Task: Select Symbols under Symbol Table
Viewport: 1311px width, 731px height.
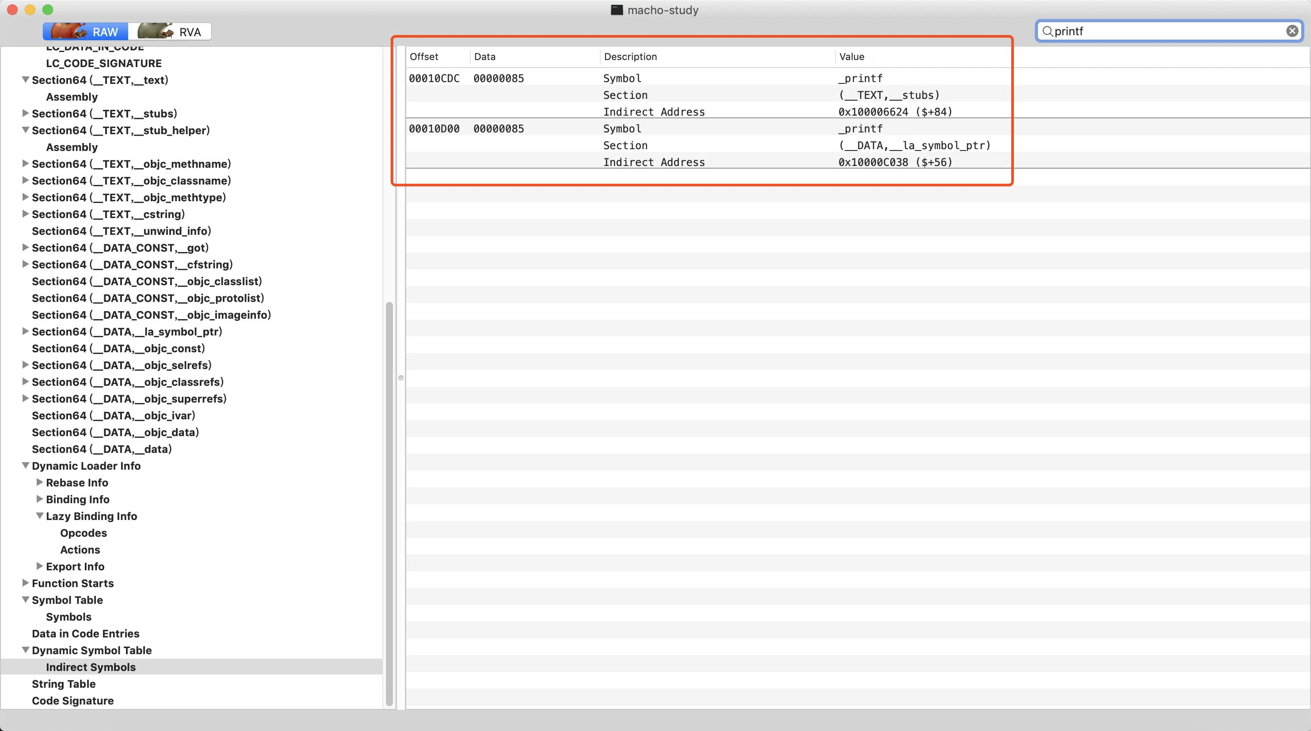Action: point(69,617)
